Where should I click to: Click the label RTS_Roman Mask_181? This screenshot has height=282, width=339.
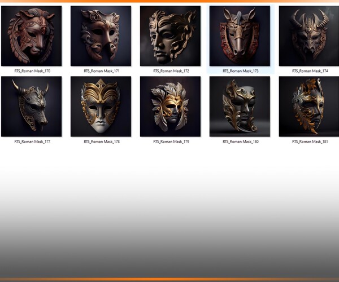click(310, 142)
